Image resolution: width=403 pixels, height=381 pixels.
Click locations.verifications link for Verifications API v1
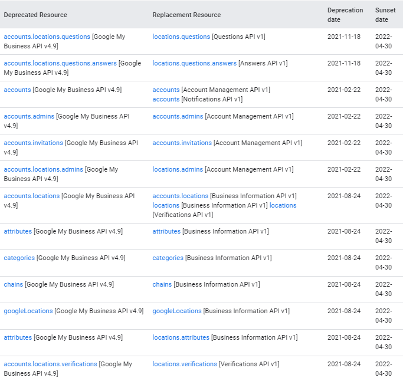pyautogui.click(x=185, y=364)
